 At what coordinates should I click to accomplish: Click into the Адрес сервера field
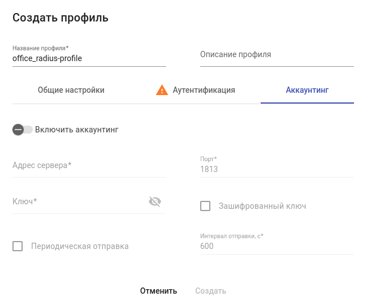click(x=89, y=166)
